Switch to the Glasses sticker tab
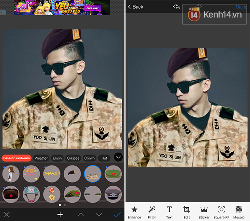 (x=73, y=158)
